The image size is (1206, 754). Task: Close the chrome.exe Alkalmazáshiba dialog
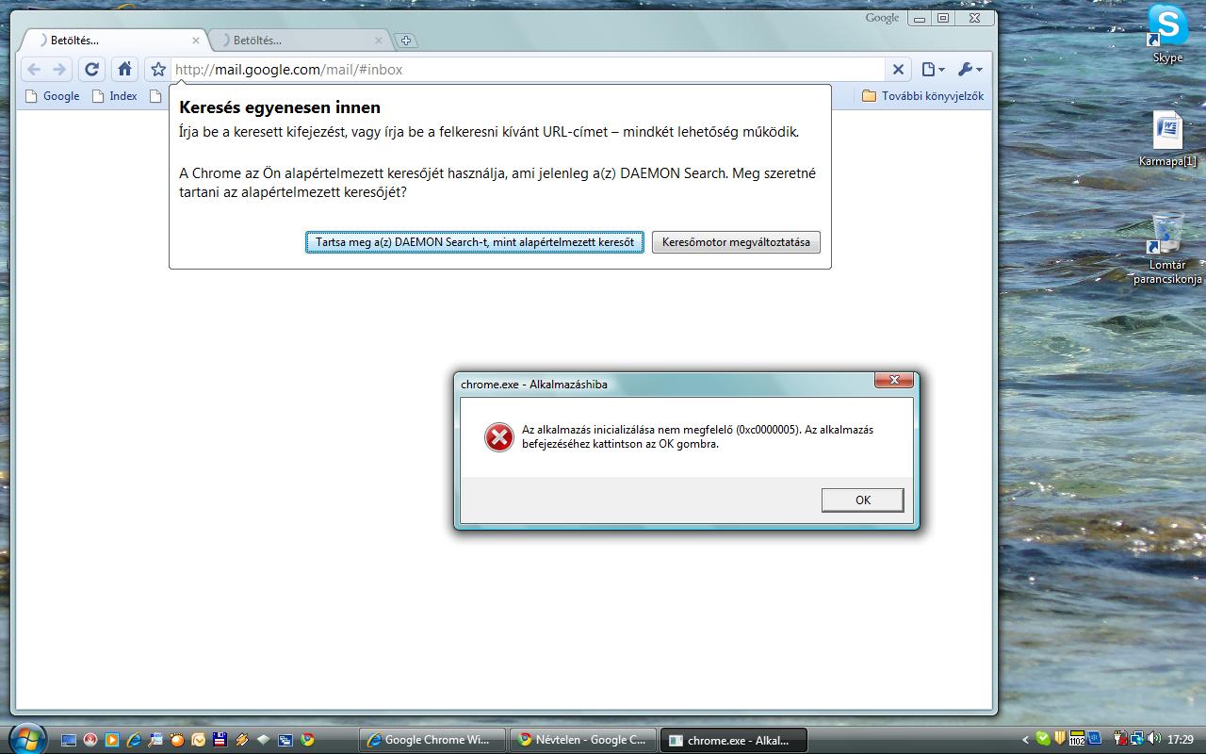pyautogui.click(x=893, y=380)
